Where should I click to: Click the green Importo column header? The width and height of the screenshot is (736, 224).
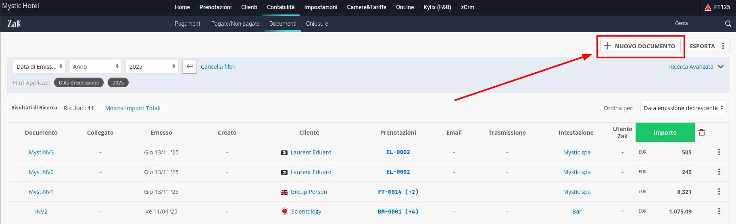[x=665, y=133]
